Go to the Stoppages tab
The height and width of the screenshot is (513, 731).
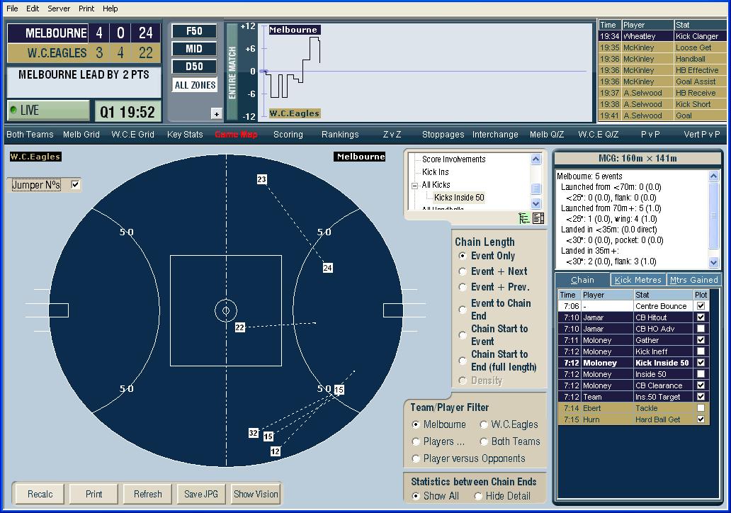click(x=443, y=135)
